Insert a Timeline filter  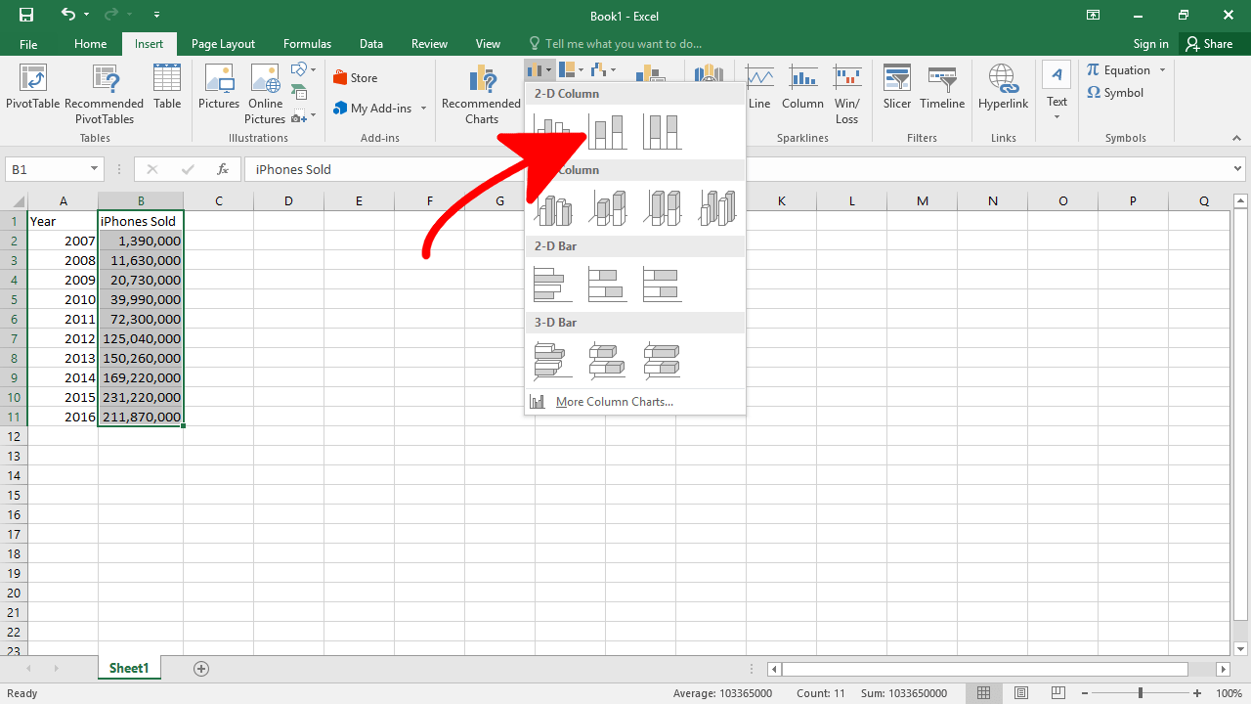point(942,88)
